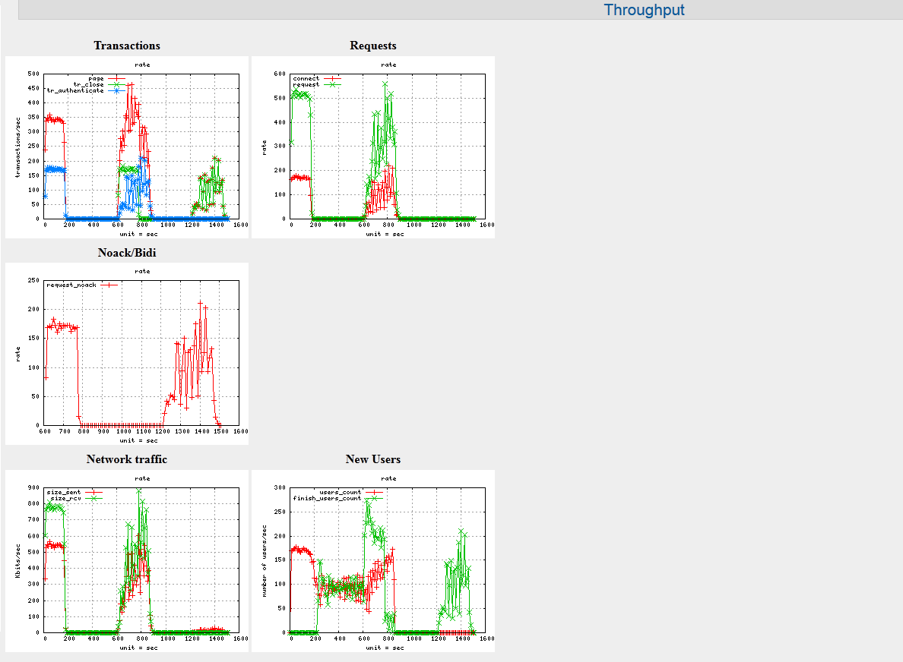Select the Requests section title
This screenshot has width=903, height=662.
click(373, 46)
